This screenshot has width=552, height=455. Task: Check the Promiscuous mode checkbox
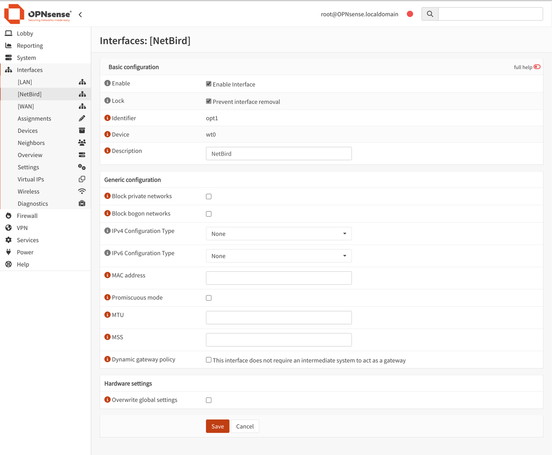coord(209,298)
